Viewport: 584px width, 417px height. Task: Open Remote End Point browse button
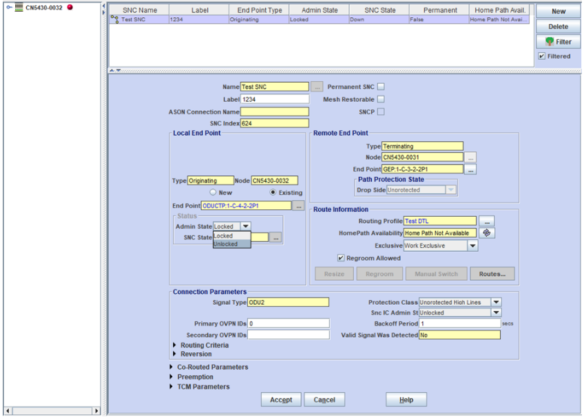click(x=471, y=169)
